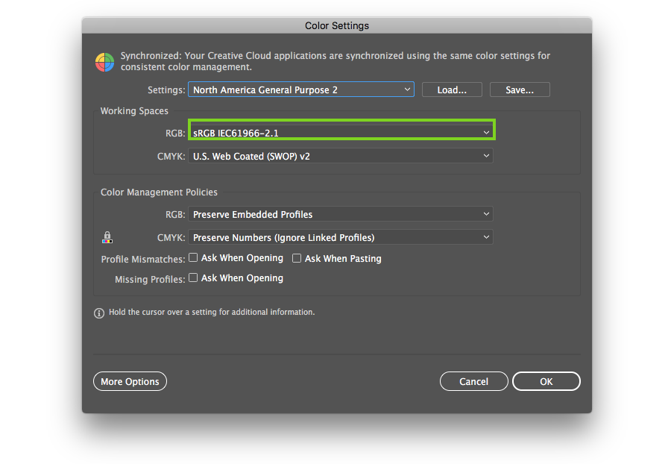The width and height of the screenshot is (671, 464).
Task: Click the Color Management Policies heading
Action: coord(159,192)
